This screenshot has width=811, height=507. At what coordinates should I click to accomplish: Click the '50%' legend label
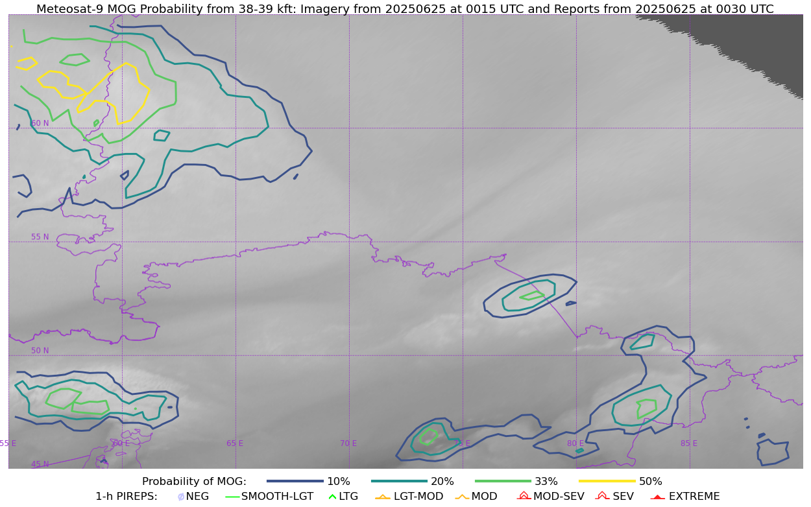(x=651, y=482)
